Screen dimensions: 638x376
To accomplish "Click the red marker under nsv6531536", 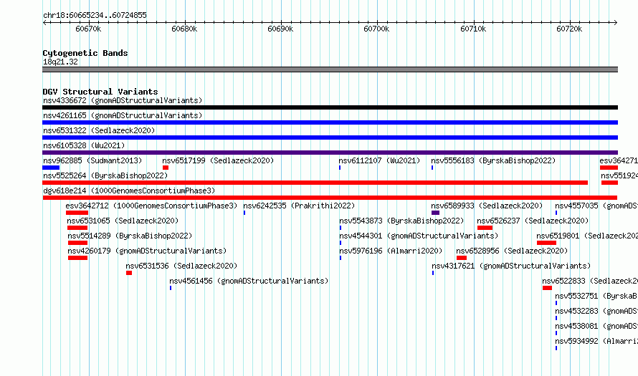I will pyautogui.click(x=129, y=273).
